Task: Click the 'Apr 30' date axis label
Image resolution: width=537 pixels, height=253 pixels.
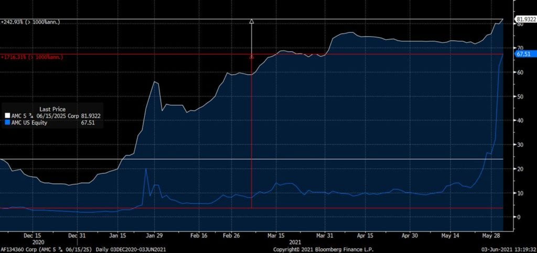Action: (410, 236)
